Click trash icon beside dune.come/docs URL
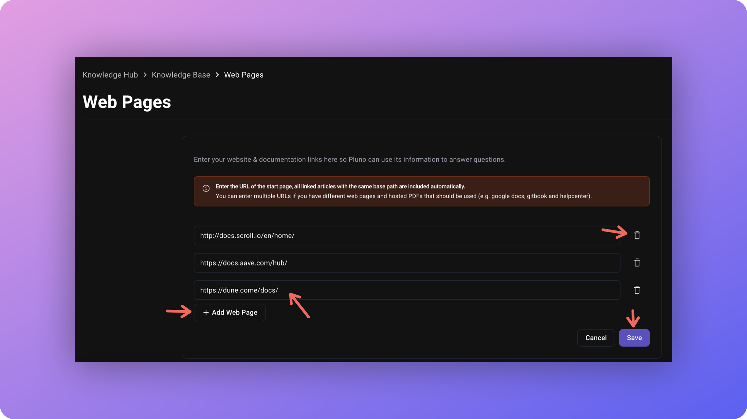Image resolution: width=747 pixels, height=419 pixels. (x=637, y=290)
